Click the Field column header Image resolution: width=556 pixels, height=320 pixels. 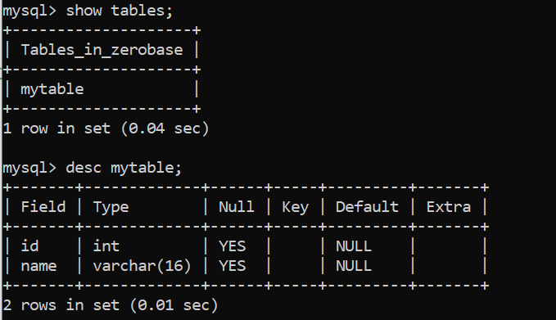pos(43,207)
